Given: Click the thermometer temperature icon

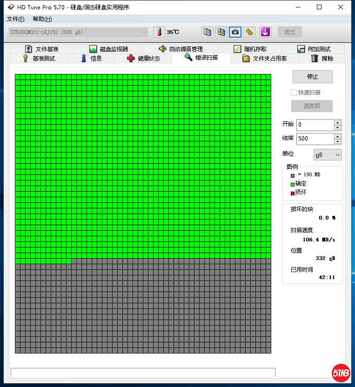Looking at the screenshot, I should click(159, 32).
